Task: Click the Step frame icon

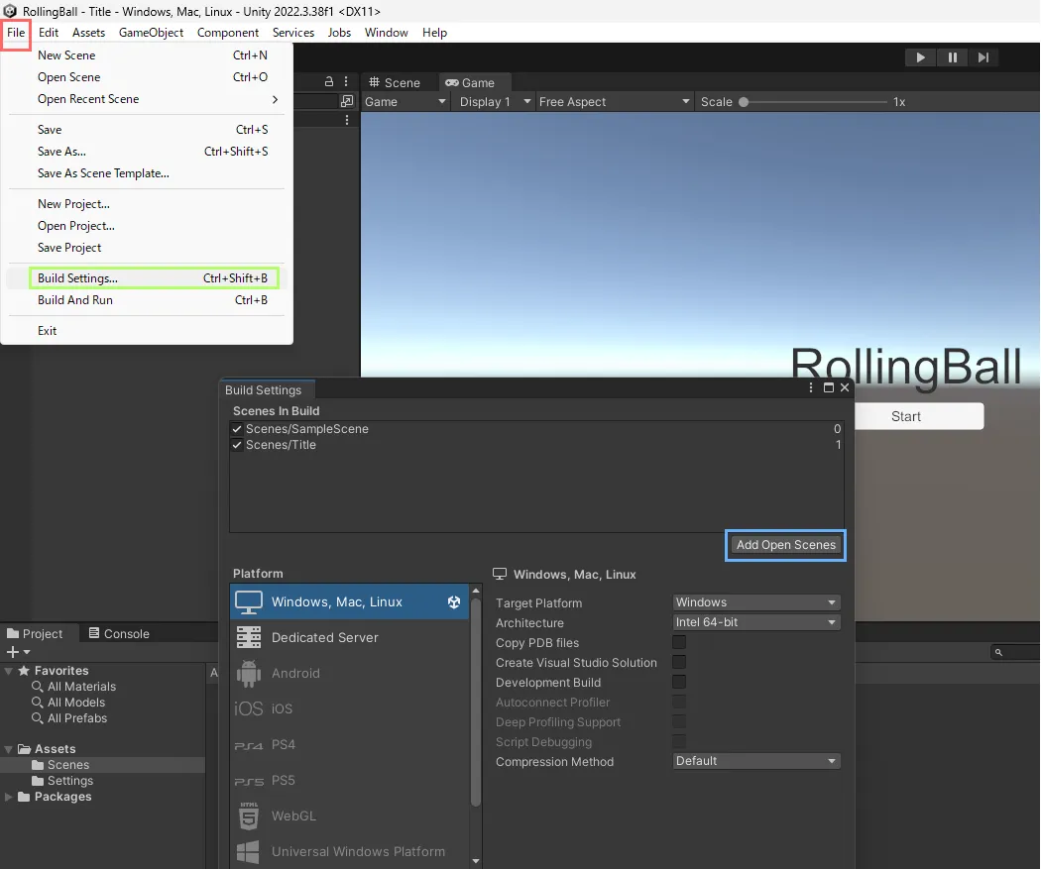Action: tap(983, 57)
